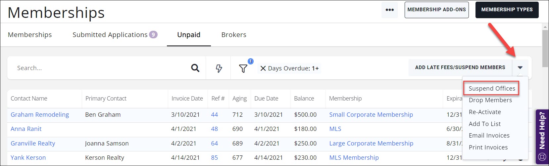The height and width of the screenshot is (166, 549).
Task: Open the Need Help side widget
Action: point(542,136)
